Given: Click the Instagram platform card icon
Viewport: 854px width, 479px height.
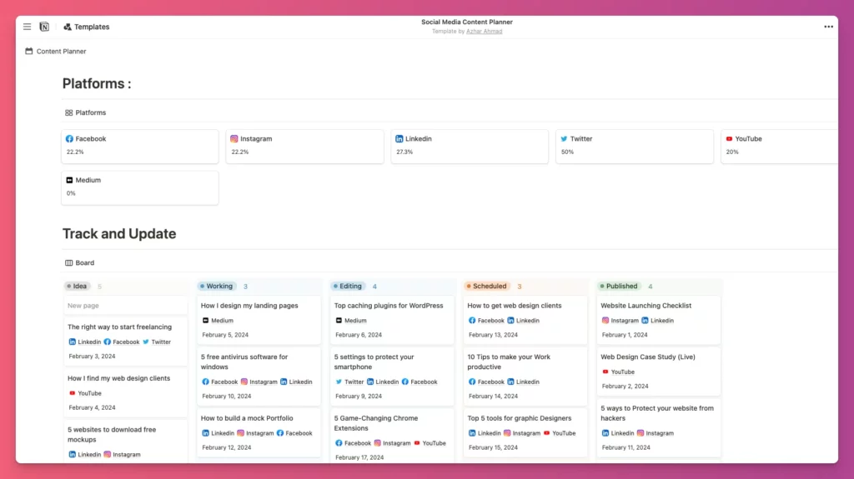Looking at the screenshot, I should pyautogui.click(x=234, y=139).
